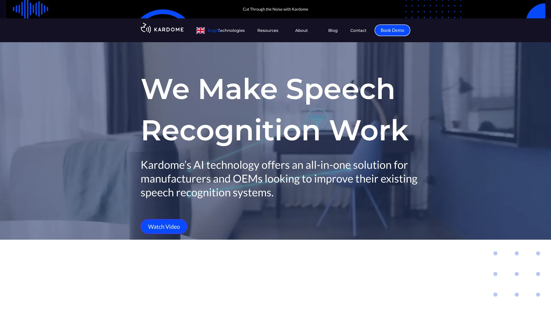Select the Contact menu item
This screenshot has width=551, height=310.
[x=358, y=30]
